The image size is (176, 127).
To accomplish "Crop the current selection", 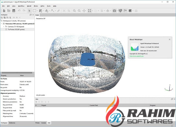I will click(x=69, y=11).
